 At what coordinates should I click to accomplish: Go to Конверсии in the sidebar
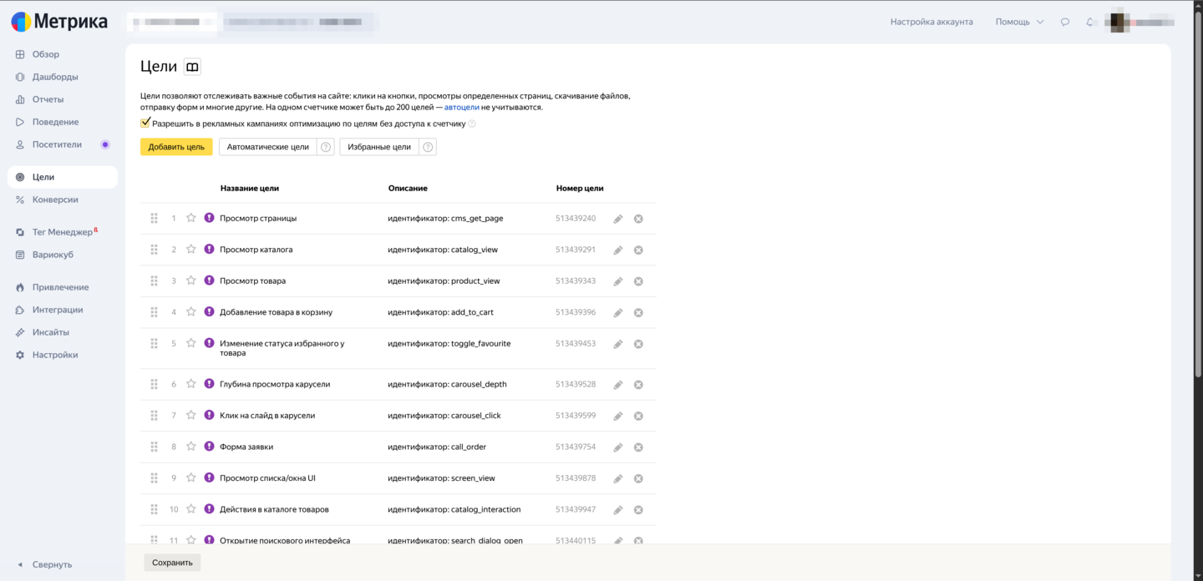(x=55, y=200)
